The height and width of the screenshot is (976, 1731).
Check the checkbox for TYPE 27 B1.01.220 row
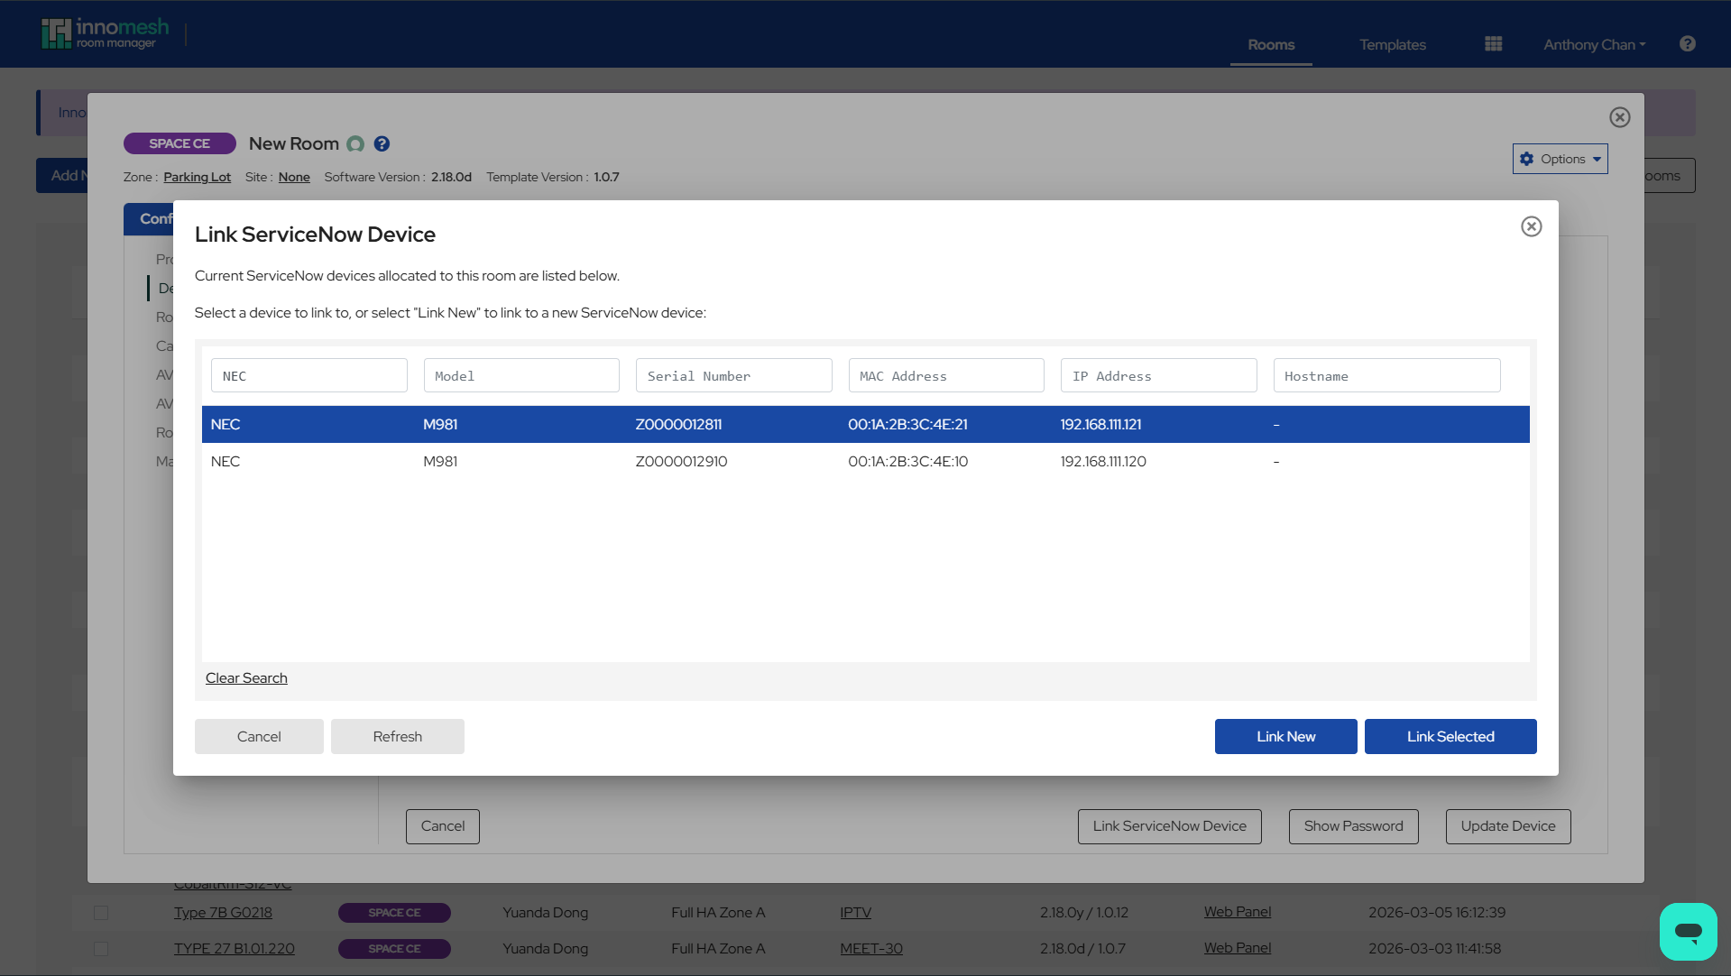point(100,949)
